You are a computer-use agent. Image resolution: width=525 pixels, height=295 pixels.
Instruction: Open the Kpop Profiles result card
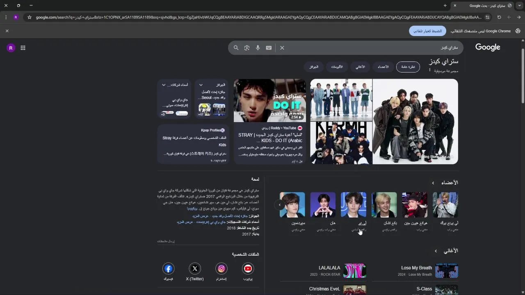pyautogui.click(x=193, y=144)
